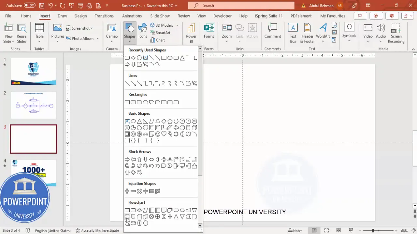Switch to Normal view in status bar
This screenshot has height=234, width=417.
pyautogui.click(x=314, y=230)
